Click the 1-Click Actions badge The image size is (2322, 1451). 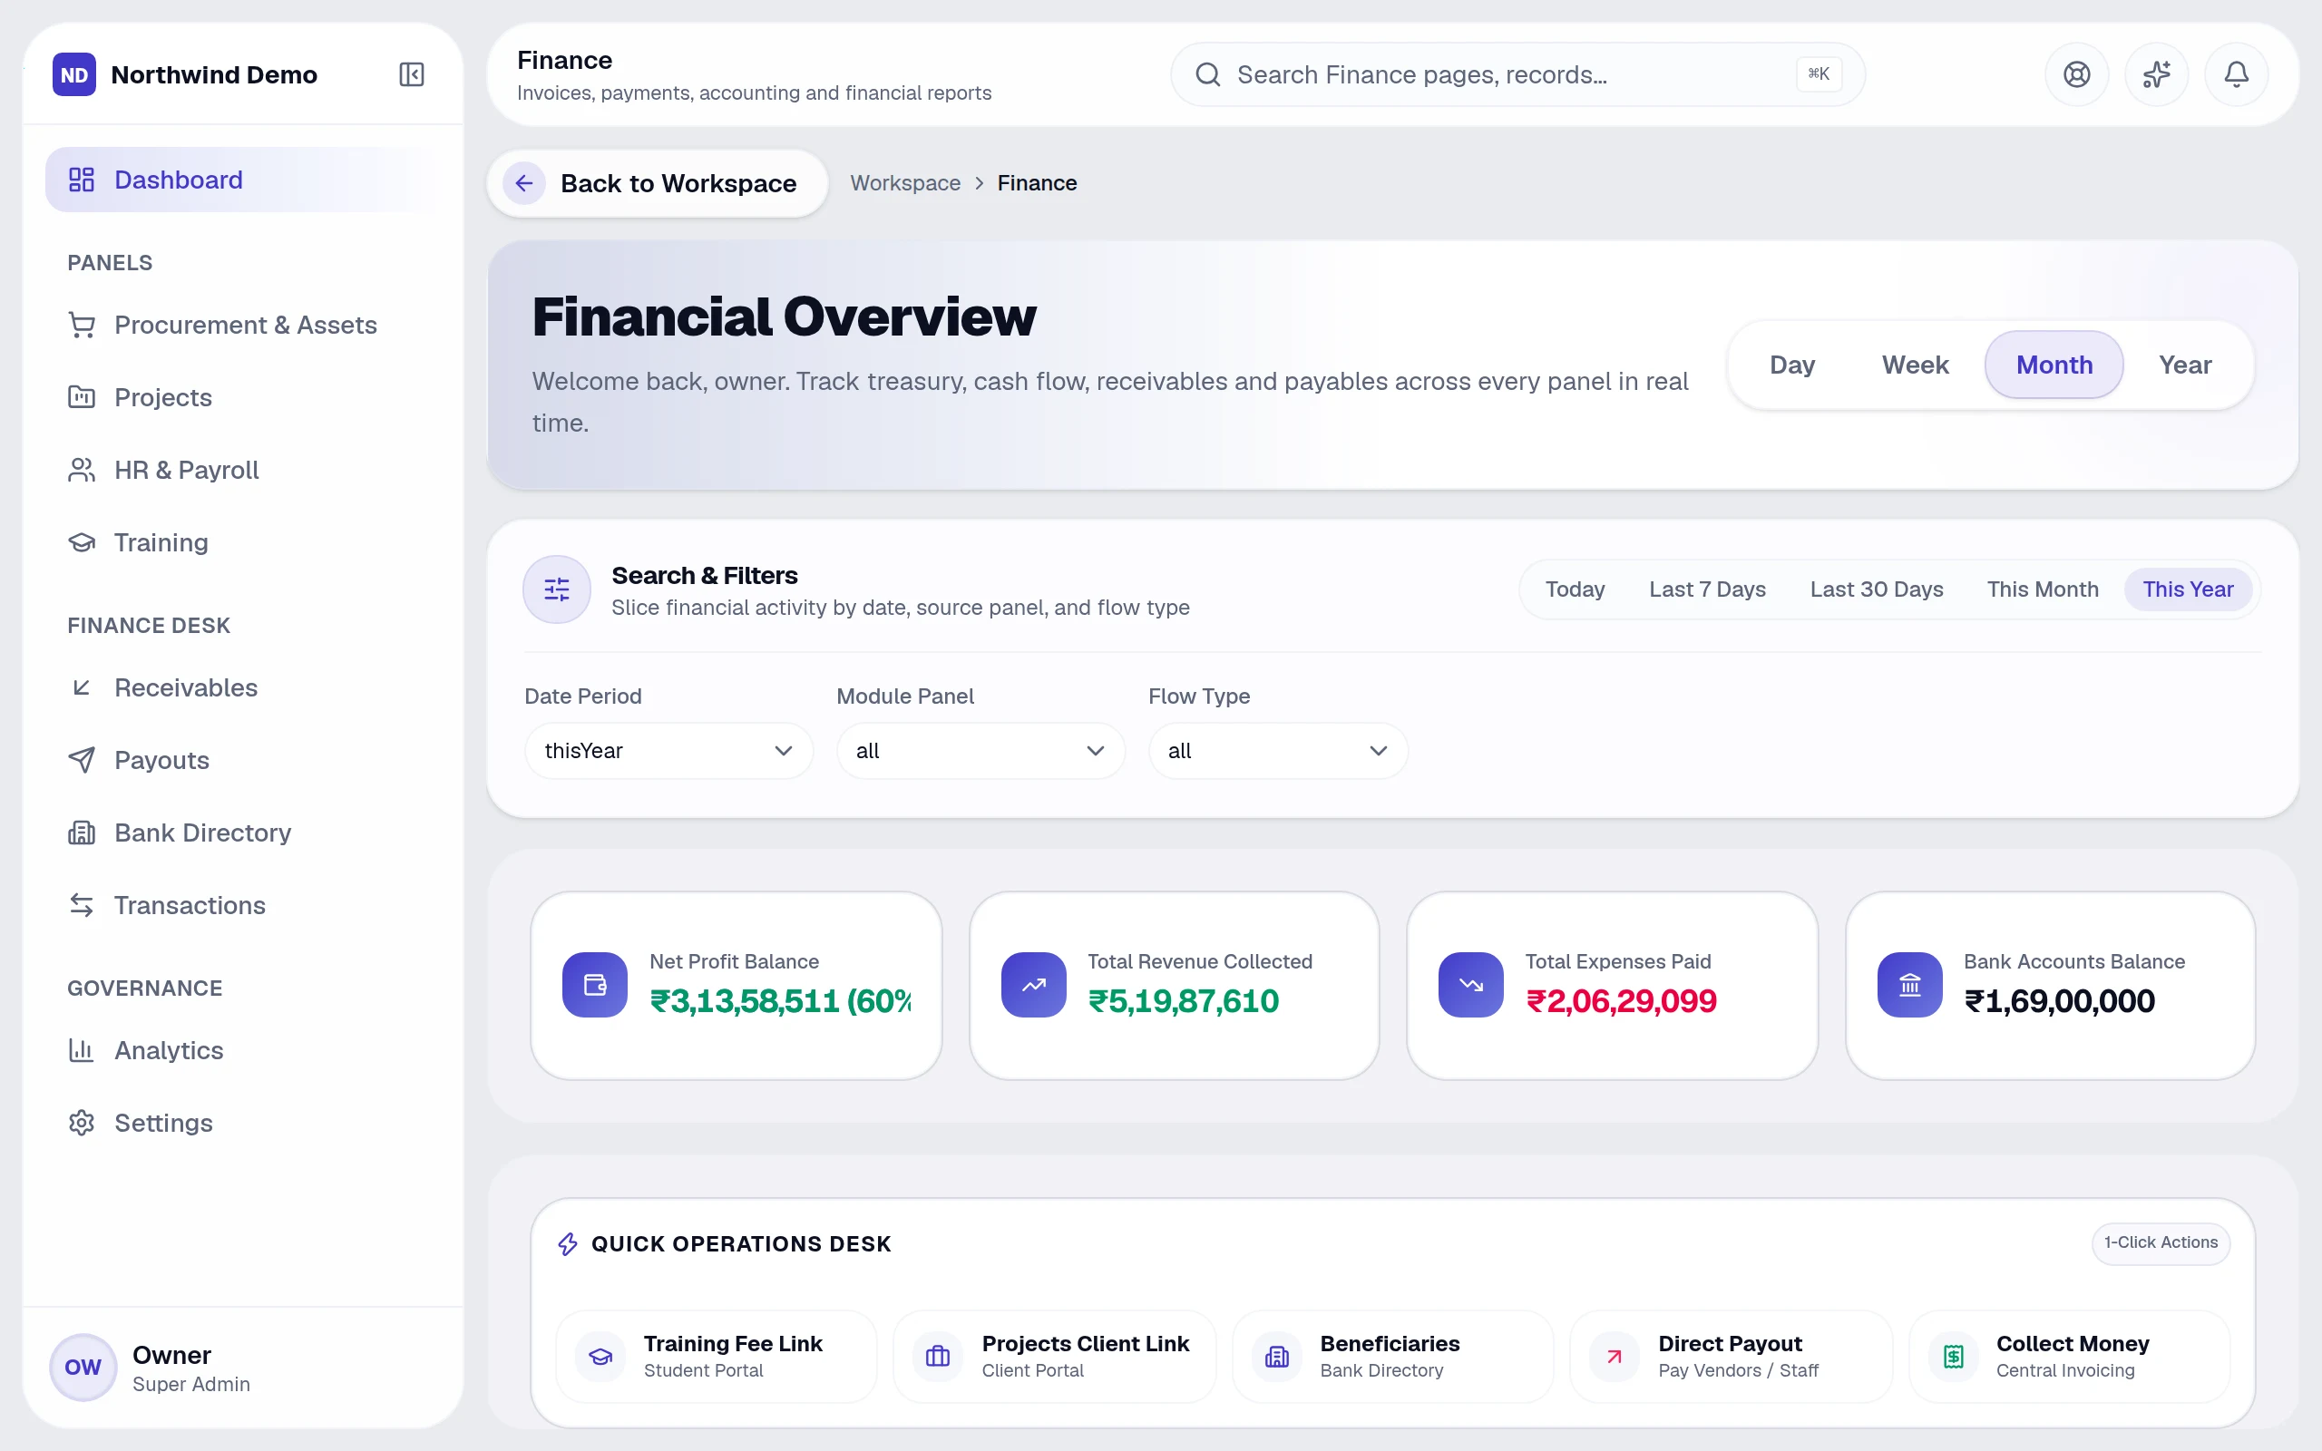click(x=2160, y=1242)
